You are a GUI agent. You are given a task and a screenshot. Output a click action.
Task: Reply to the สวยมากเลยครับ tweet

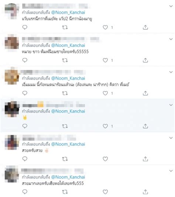pyautogui.click(x=25, y=192)
